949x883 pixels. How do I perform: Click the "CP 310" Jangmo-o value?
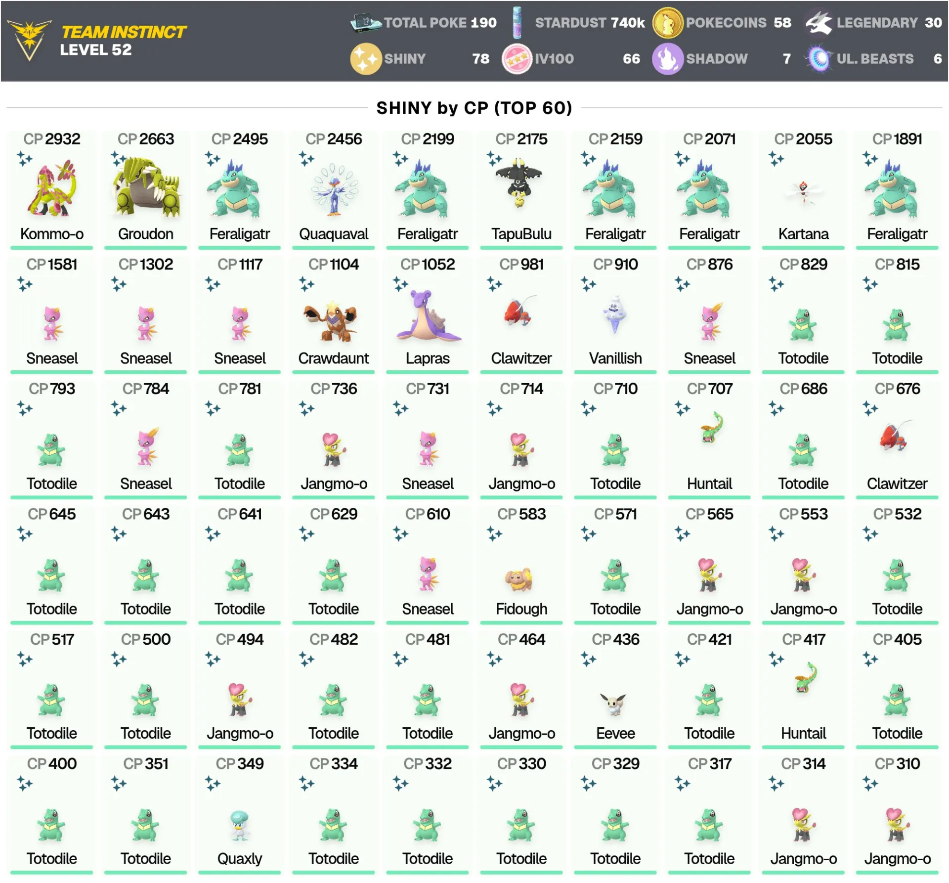point(897,764)
